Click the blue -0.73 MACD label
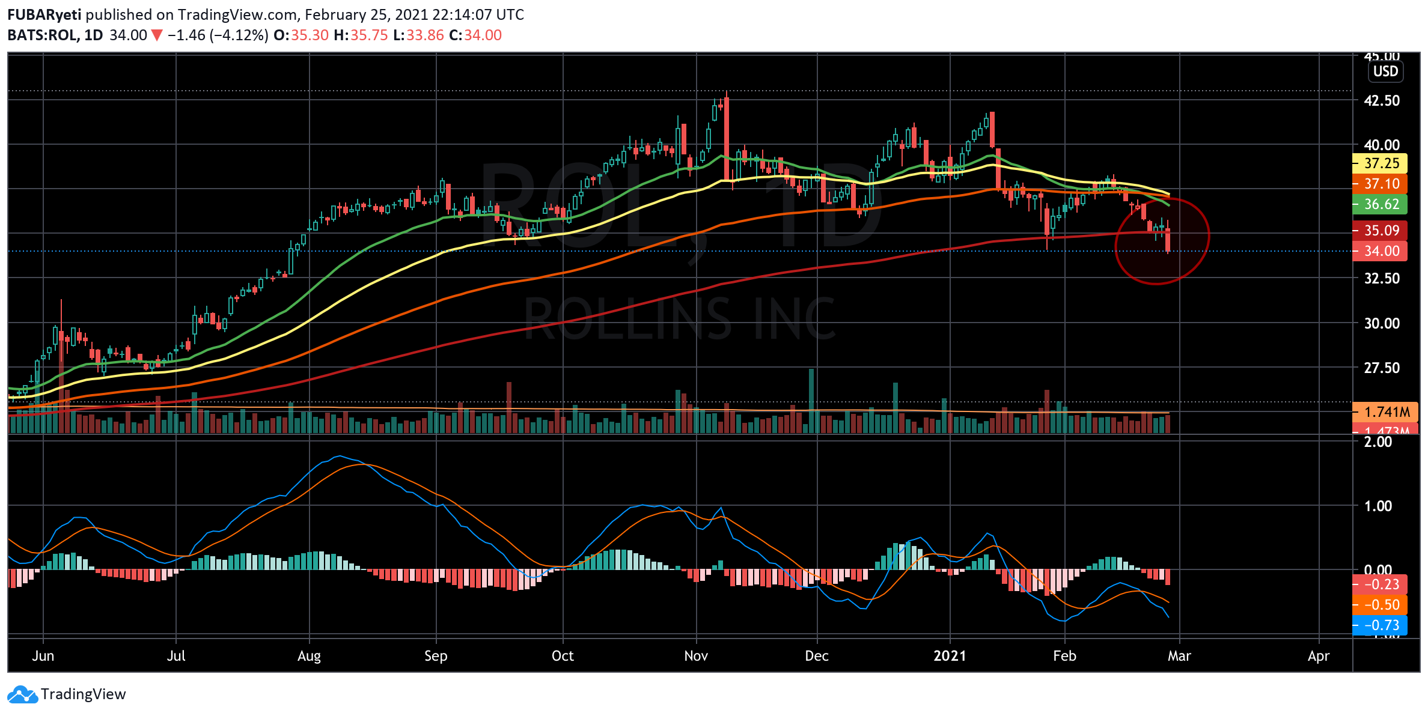Screen dimensions: 1428x716 click(x=1381, y=625)
